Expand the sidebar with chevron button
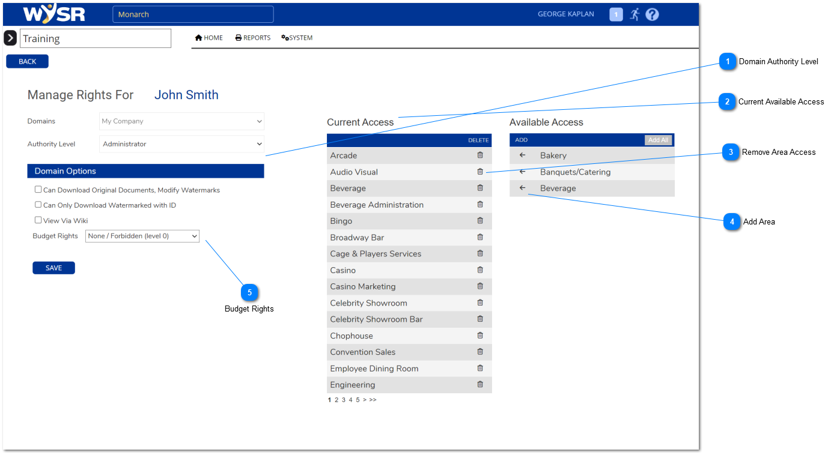Viewport: 834px width, 455px height. [10, 38]
